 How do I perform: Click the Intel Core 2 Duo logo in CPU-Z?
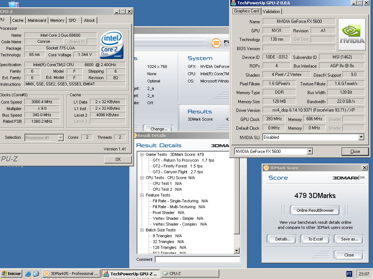(111, 45)
